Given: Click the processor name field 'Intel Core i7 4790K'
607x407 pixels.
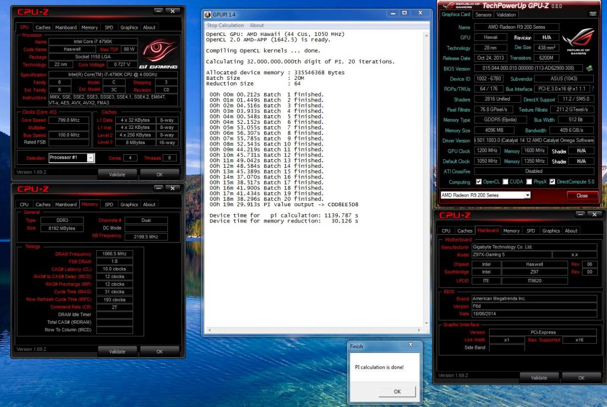Looking at the screenshot, I should [93, 41].
